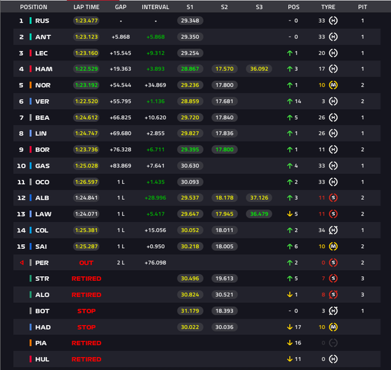Screen dimensions: 391x370
Task: Click STR's RETIRED status label
Action: [86, 279]
